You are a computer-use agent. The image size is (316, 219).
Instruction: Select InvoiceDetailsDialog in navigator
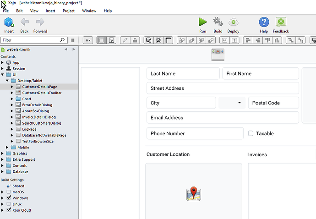(39, 117)
